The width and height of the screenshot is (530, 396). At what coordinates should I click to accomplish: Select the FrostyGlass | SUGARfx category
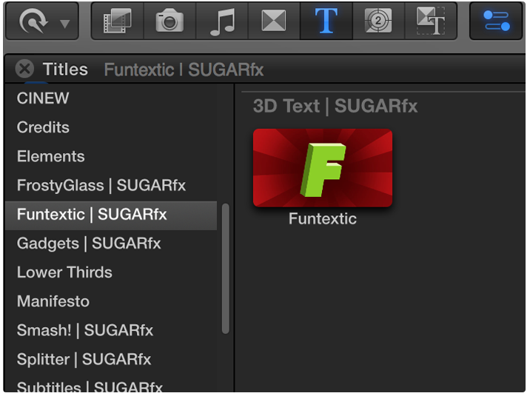(111, 186)
